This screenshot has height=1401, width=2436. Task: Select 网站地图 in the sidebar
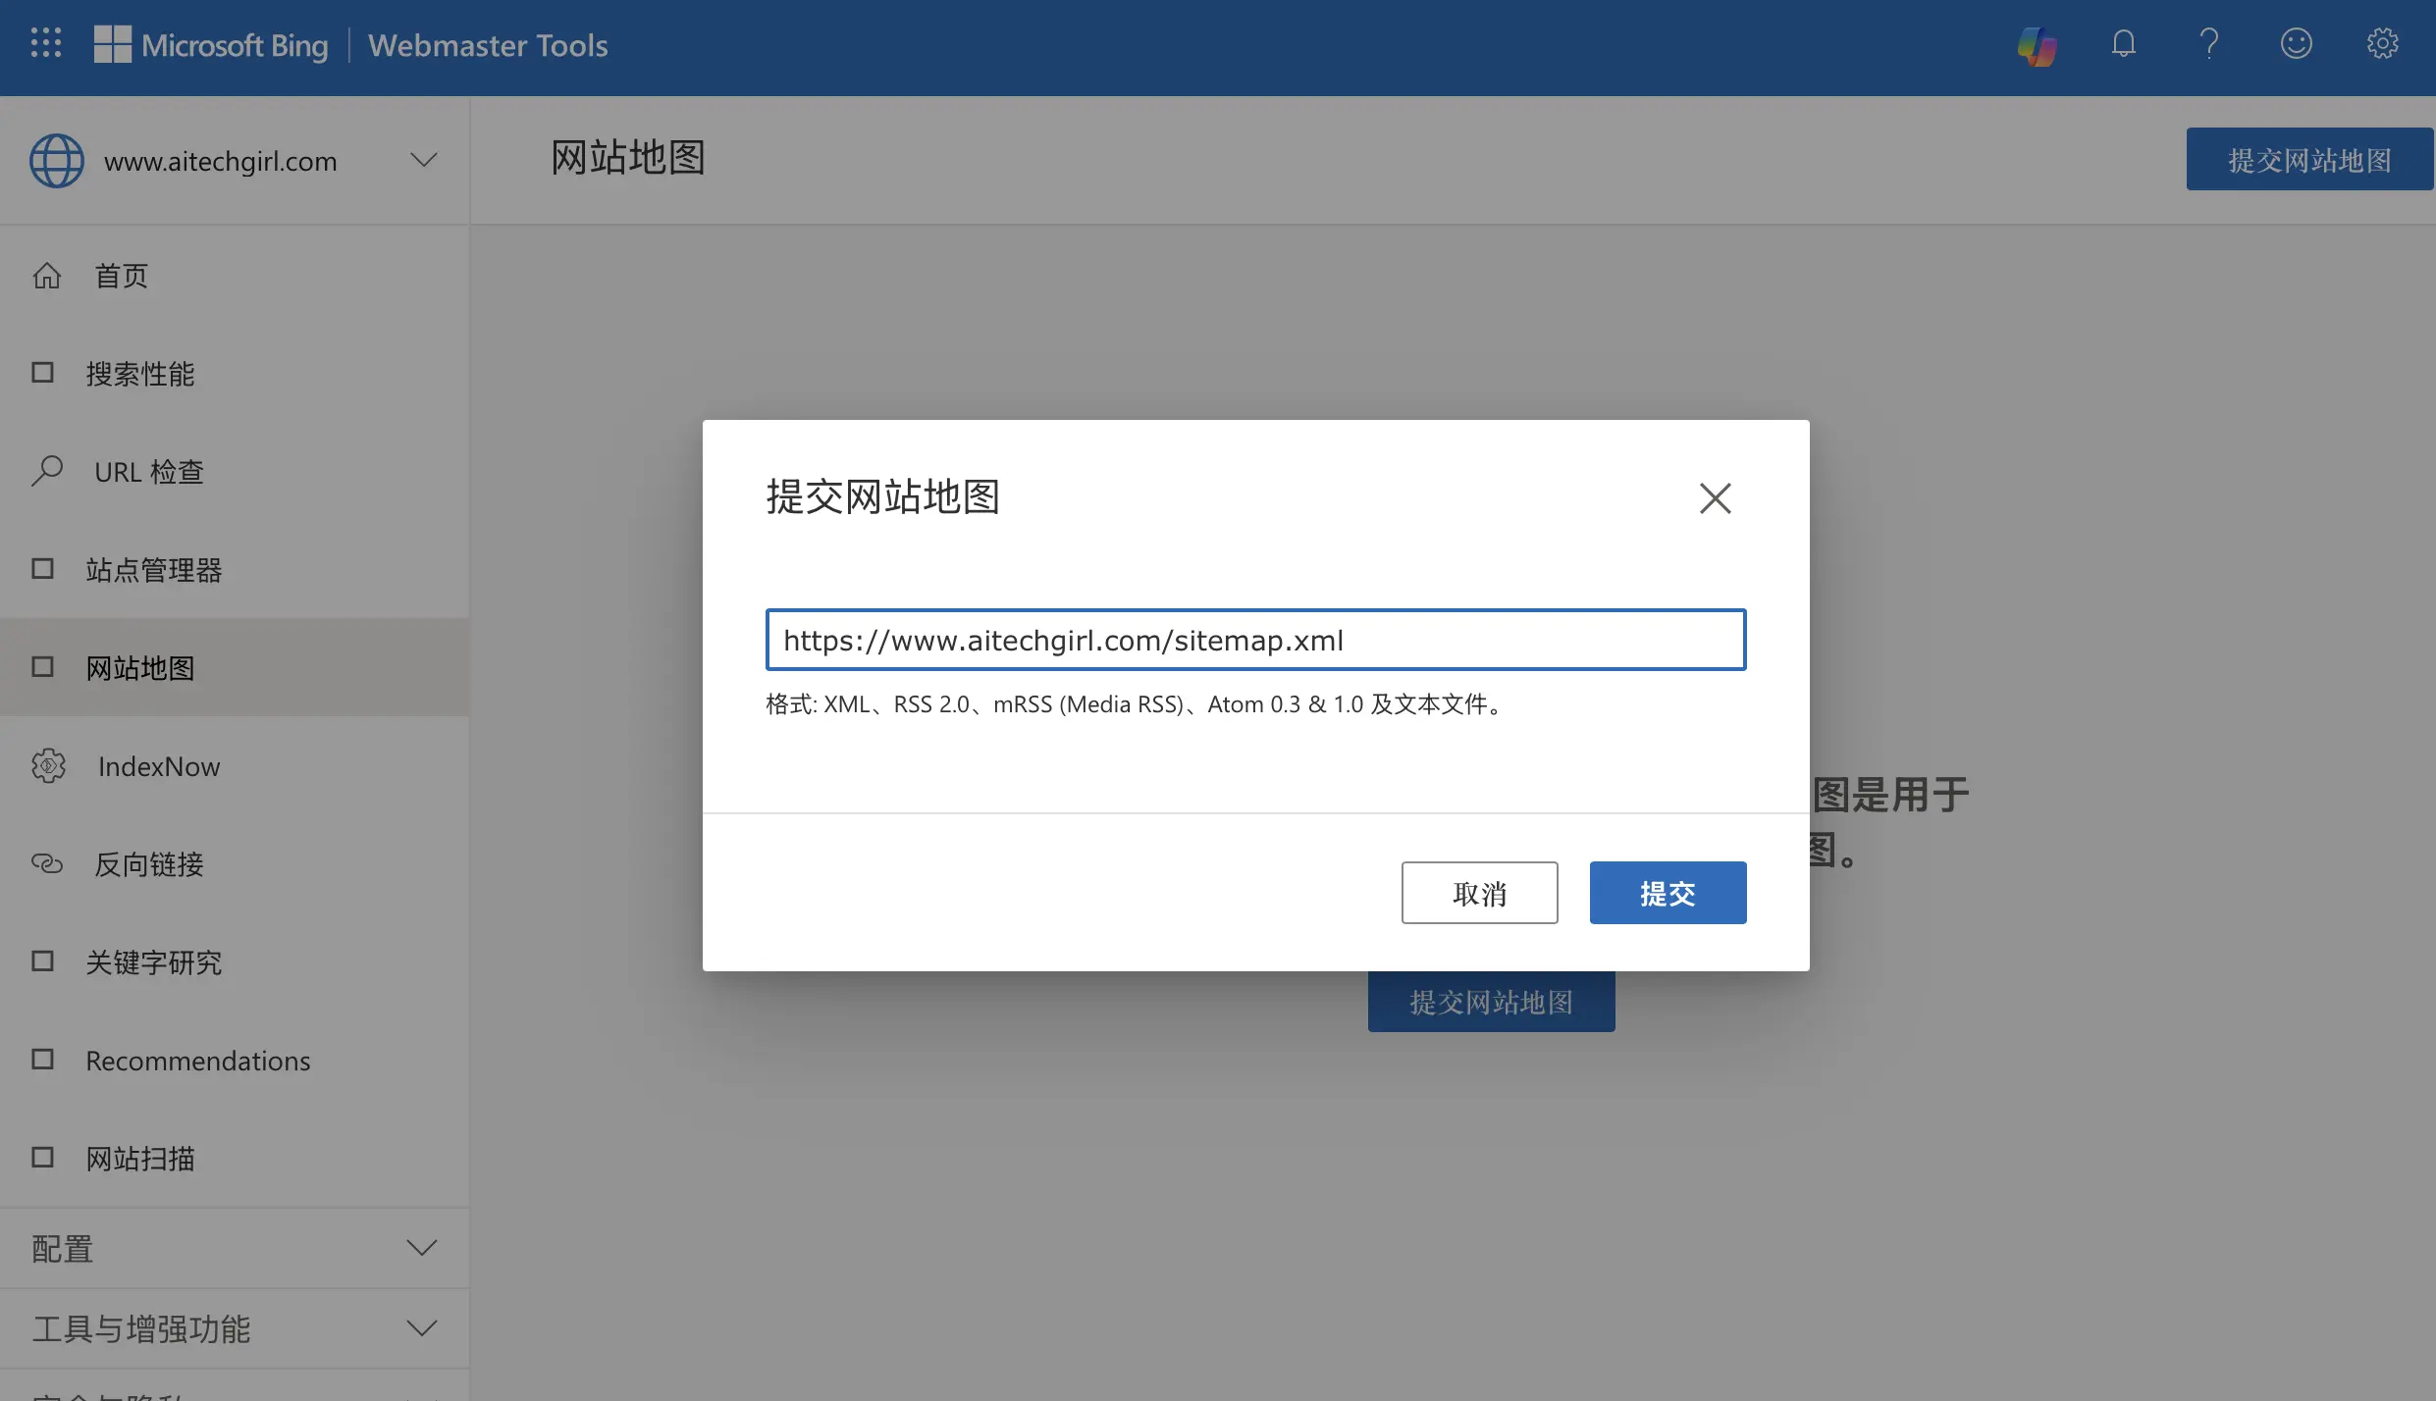[235, 667]
